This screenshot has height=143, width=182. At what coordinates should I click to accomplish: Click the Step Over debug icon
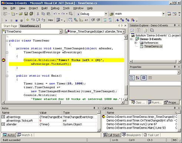[38, 20]
